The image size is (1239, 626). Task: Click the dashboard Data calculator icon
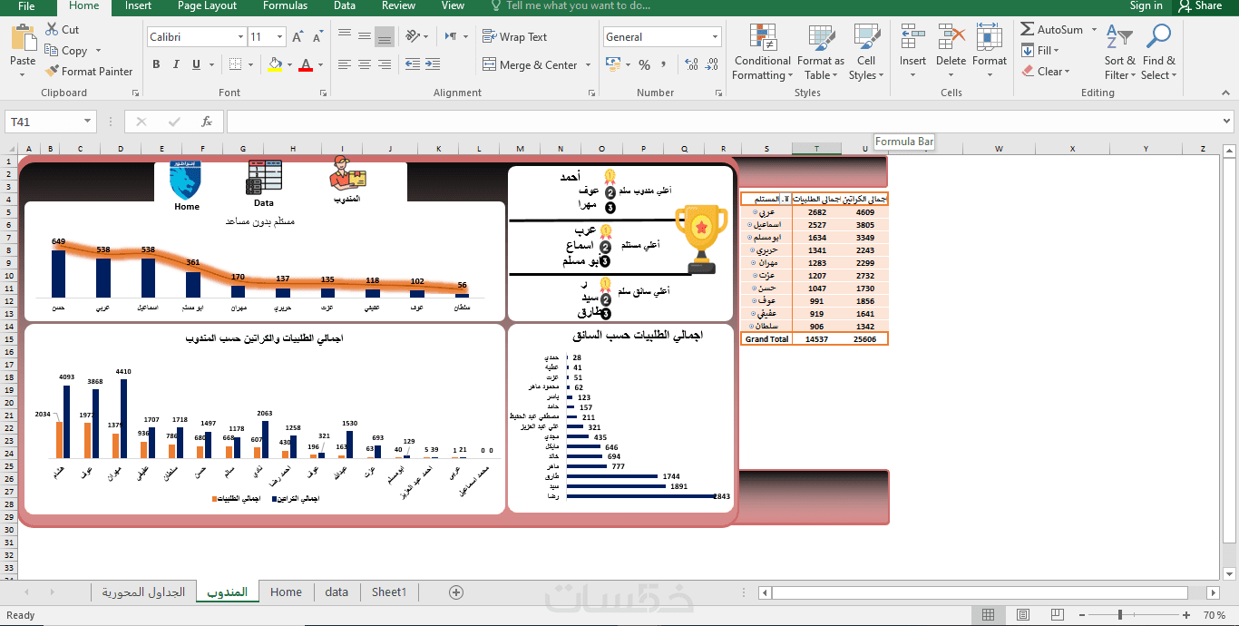(x=264, y=178)
